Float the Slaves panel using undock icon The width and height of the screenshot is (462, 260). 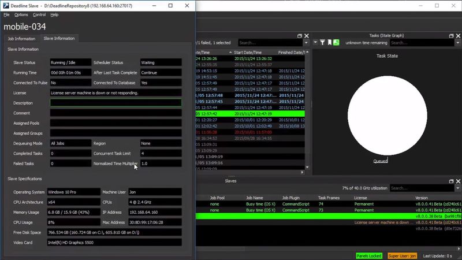tap(451, 181)
